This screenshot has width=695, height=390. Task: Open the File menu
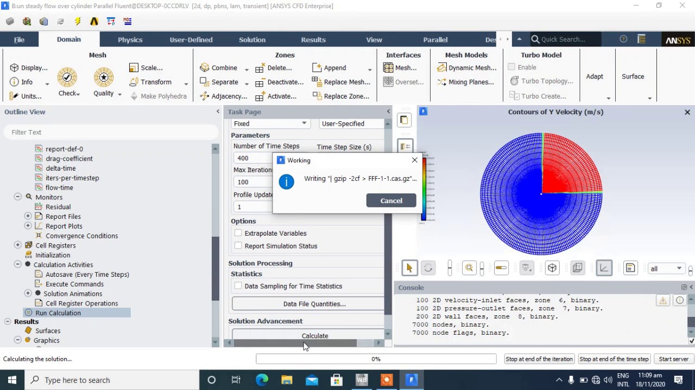click(19, 40)
